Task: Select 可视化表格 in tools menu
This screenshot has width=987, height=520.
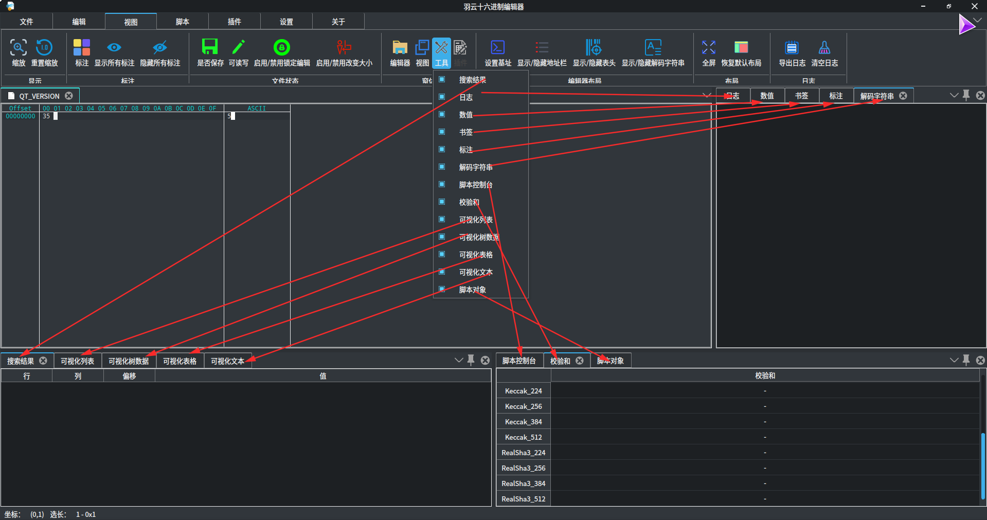Action: coord(481,255)
